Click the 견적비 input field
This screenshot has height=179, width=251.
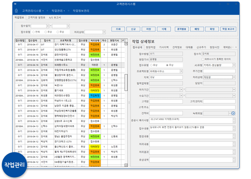point(166,113)
